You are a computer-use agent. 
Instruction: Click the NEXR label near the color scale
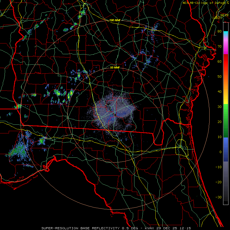coord(224,15)
